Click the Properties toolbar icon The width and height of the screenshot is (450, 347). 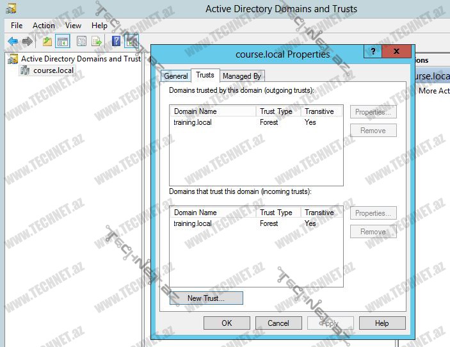tap(81, 42)
